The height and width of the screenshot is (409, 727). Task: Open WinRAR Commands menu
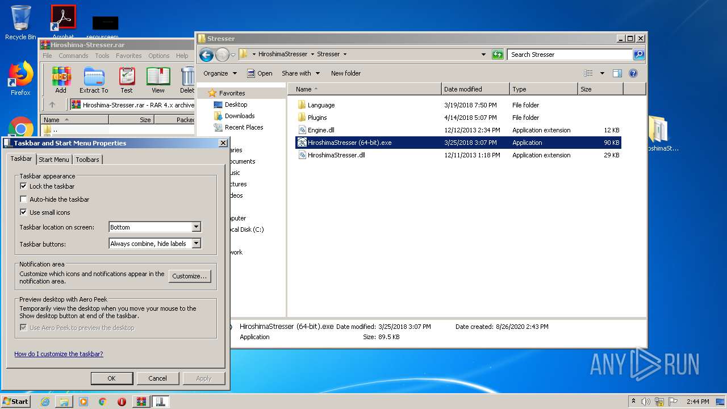tap(73, 56)
